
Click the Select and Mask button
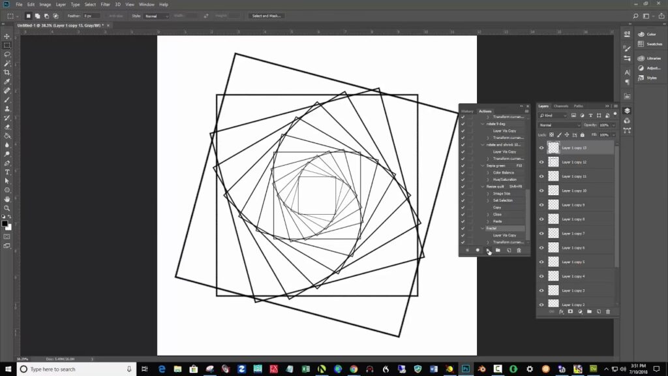point(266,16)
